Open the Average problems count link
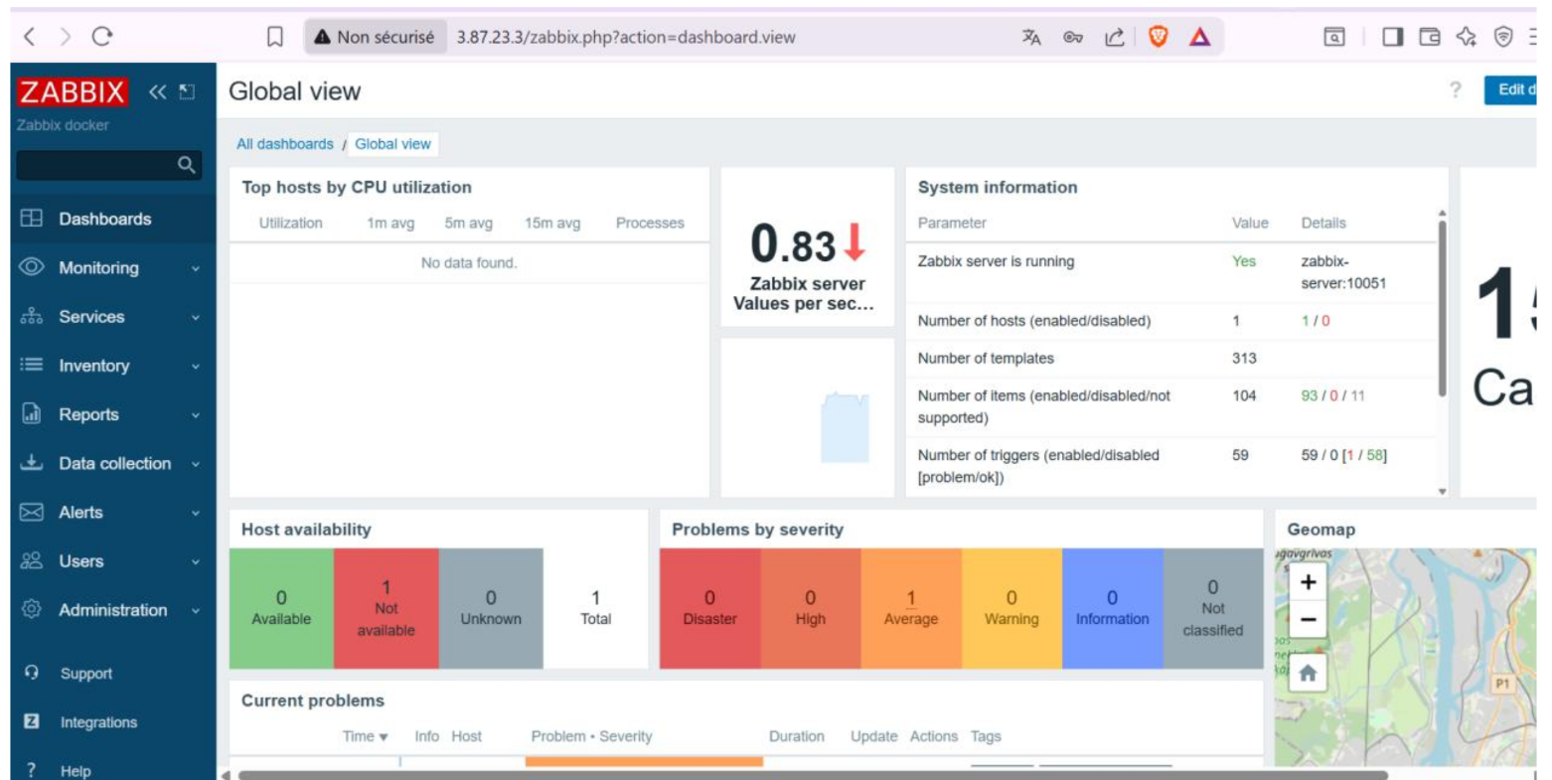1552x780 pixels. [x=911, y=597]
